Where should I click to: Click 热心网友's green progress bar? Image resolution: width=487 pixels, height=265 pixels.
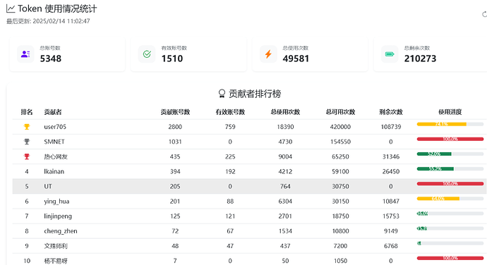[x=450, y=154]
